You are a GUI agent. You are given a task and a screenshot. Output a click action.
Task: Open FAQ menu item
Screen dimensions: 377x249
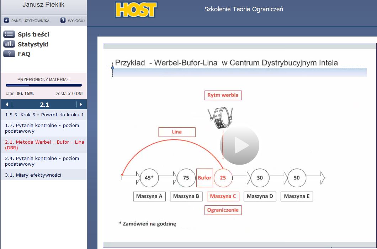tap(24, 54)
